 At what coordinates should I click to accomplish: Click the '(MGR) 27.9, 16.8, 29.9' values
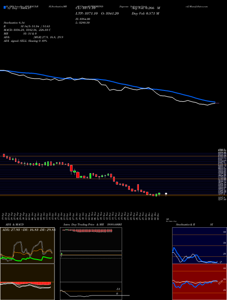(48, 37)
